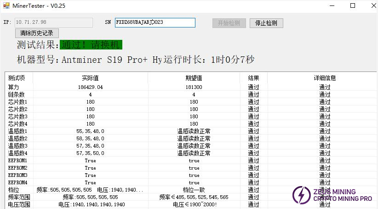Select the 电压范围 row label

pos(19,205)
